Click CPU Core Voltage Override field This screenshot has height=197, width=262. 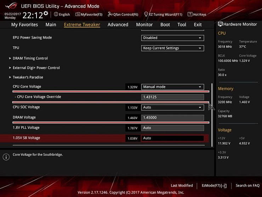click(172, 97)
